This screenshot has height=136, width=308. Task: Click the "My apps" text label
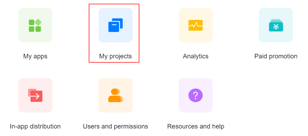click(35, 56)
